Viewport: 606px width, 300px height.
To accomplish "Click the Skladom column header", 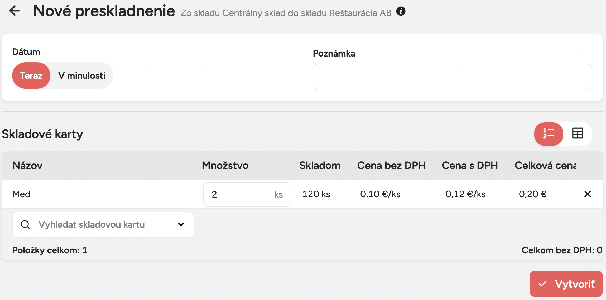I will [320, 166].
